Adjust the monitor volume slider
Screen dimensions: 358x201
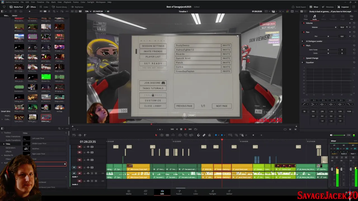click(339, 135)
